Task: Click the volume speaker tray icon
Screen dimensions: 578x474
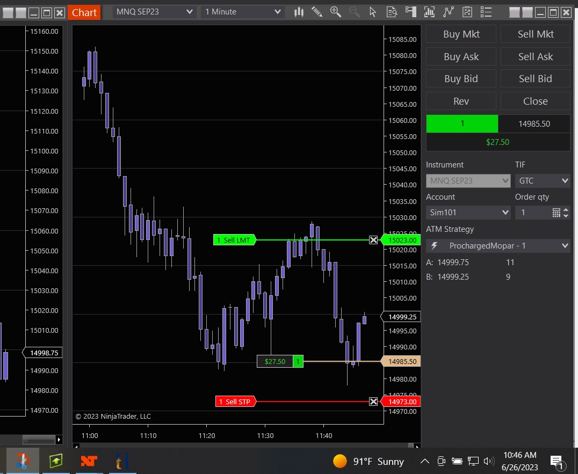Action: coord(489,461)
